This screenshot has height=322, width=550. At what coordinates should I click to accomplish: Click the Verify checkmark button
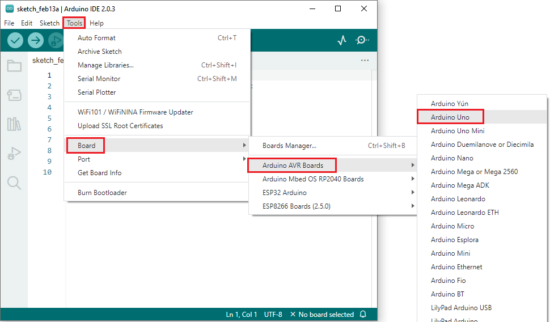pyautogui.click(x=15, y=40)
